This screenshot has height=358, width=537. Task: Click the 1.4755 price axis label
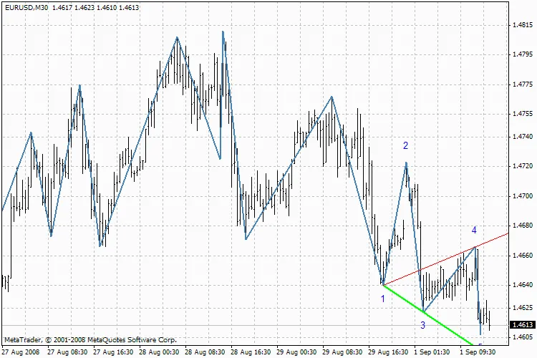522,114
